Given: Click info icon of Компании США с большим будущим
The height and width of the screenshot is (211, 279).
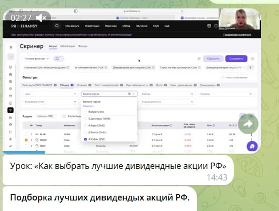Looking at the screenshot, I should [68, 67].
